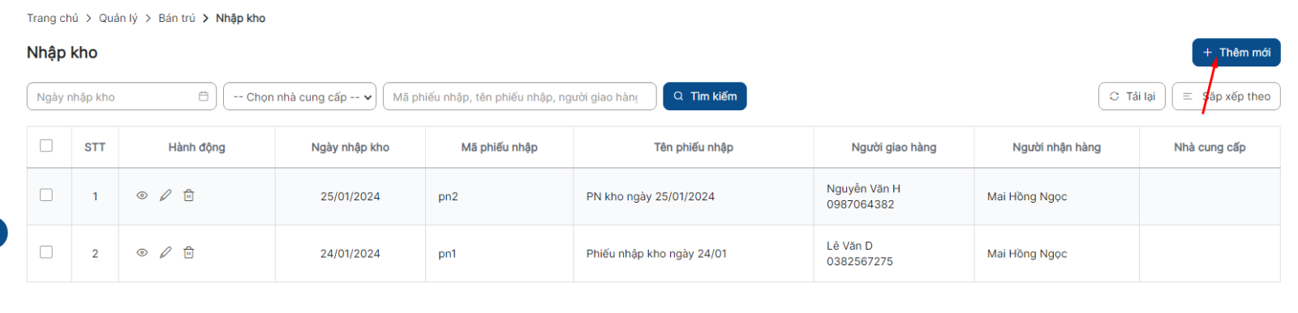
Task: Edit the pn2 receipt with pencil icon
Action: 165,195
